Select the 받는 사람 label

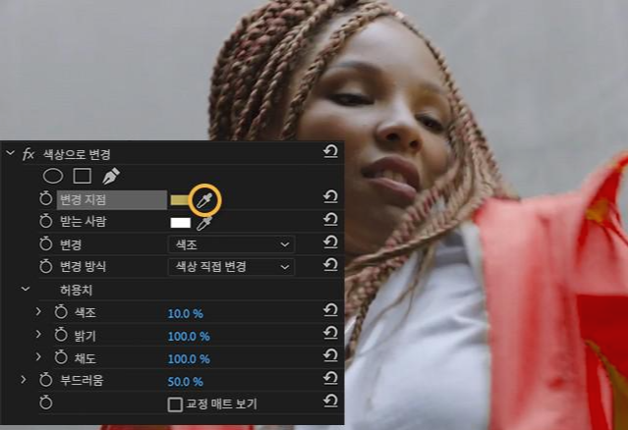coord(83,221)
